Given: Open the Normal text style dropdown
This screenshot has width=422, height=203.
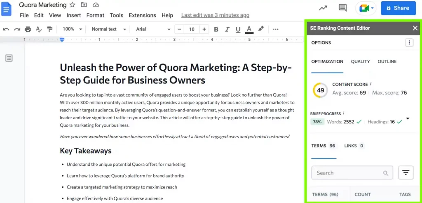Looking at the screenshot, I should (x=109, y=29).
